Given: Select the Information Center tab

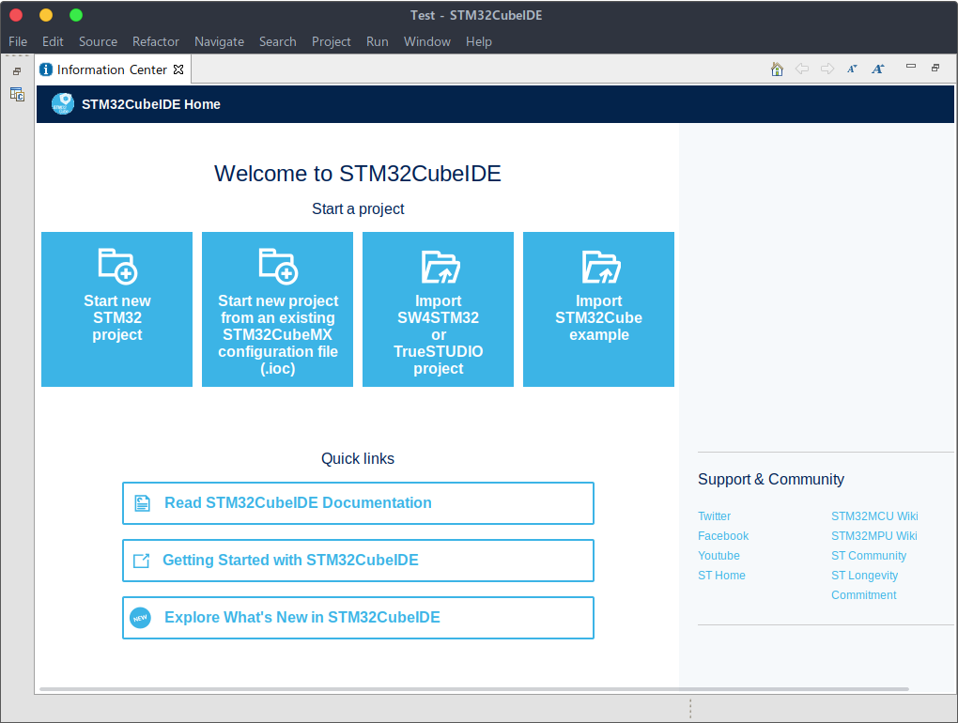Looking at the screenshot, I should point(112,69).
